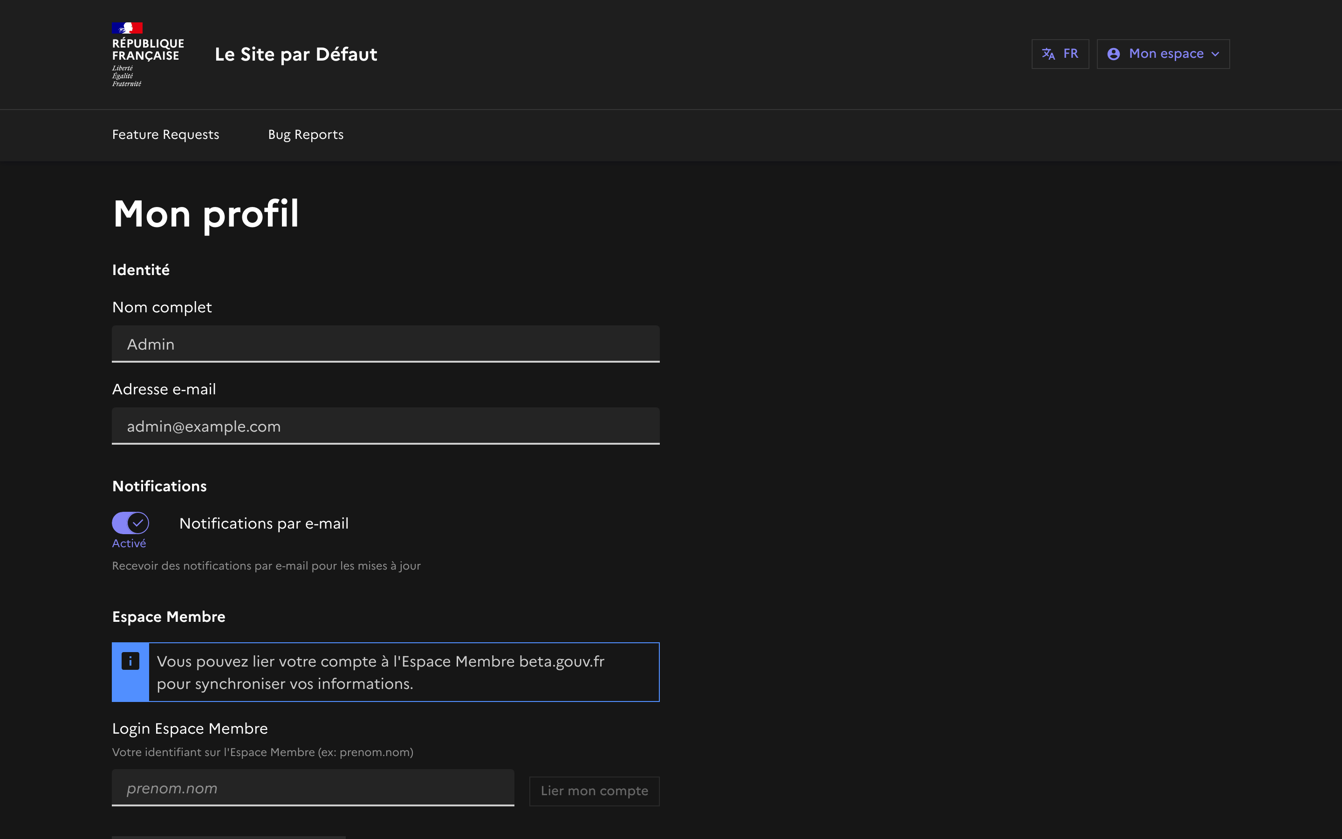Click the "Notifications par e-mail" toggle label
The height and width of the screenshot is (839, 1342).
point(263,523)
